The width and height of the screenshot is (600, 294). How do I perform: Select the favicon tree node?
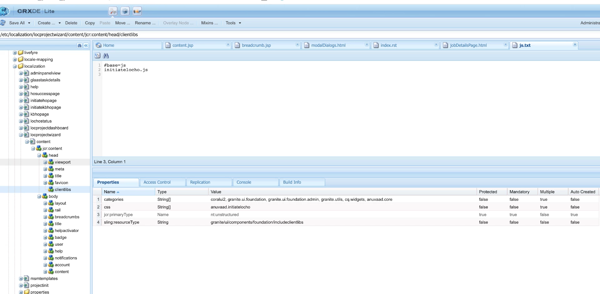tap(61, 183)
